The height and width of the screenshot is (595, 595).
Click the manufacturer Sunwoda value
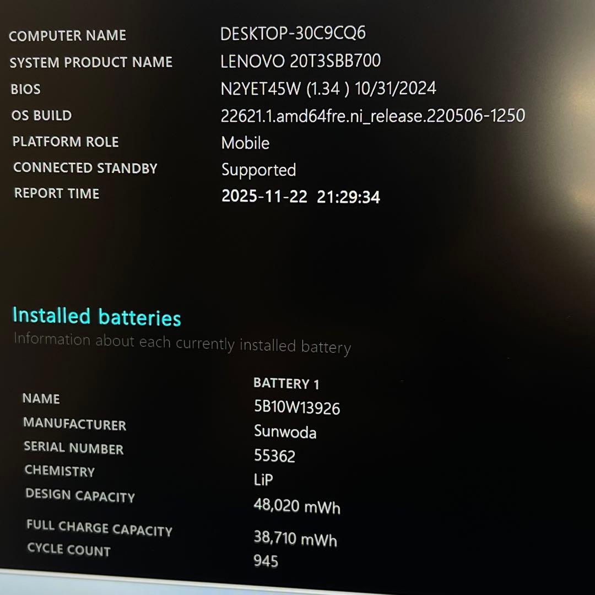(285, 433)
